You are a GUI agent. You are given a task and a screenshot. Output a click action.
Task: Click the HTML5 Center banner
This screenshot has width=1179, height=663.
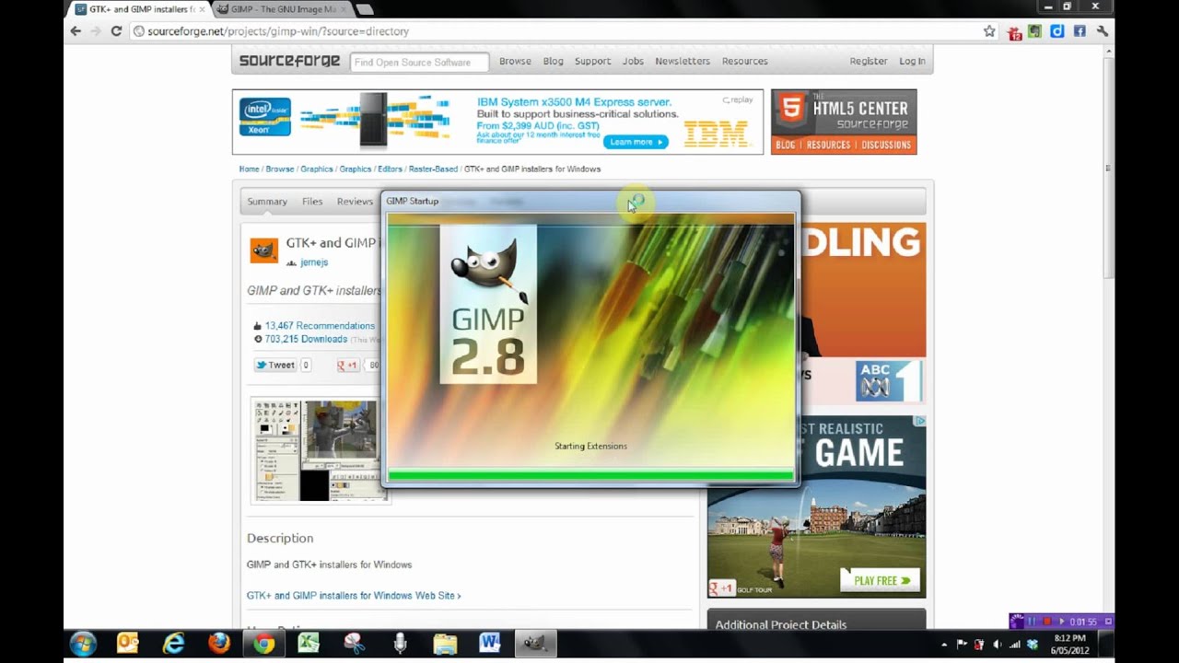tap(844, 122)
